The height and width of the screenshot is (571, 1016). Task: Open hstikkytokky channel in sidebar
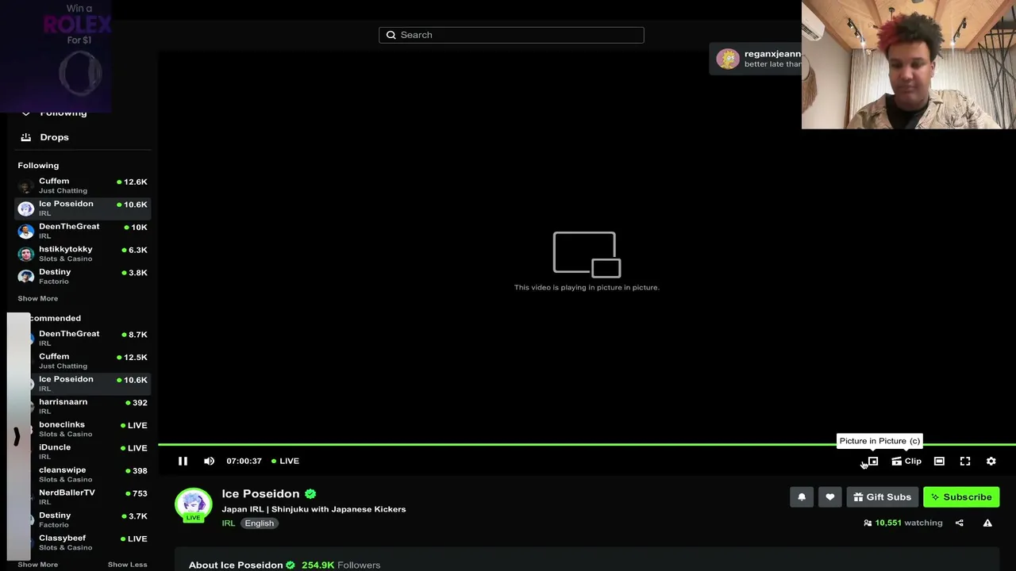click(83, 254)
